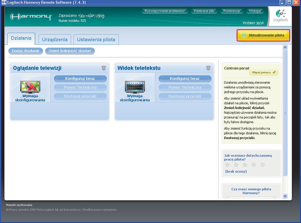Viewport: 301px width, 223px height.
Task: Maximize the Harmony Remote Software window
Action: point(289,2)
